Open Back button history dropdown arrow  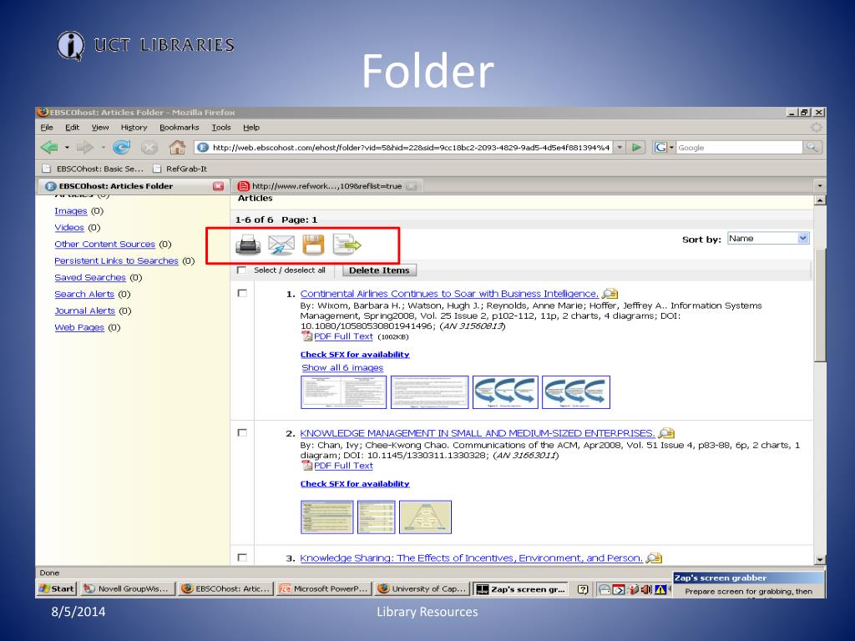pyautogui.click(x=67, y=147)
